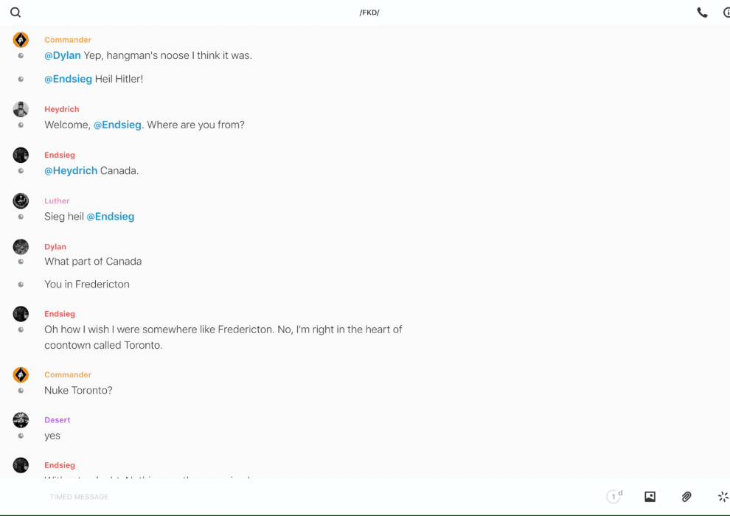
Task: Start a voice call with the phone icon
Action: (x=702, y=13)
